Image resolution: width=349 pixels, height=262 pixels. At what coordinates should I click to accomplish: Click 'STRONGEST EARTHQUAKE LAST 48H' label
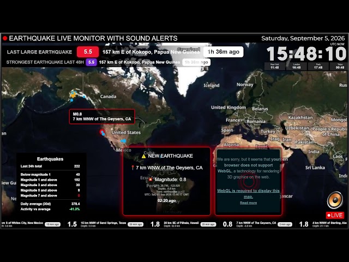[45, 62]
